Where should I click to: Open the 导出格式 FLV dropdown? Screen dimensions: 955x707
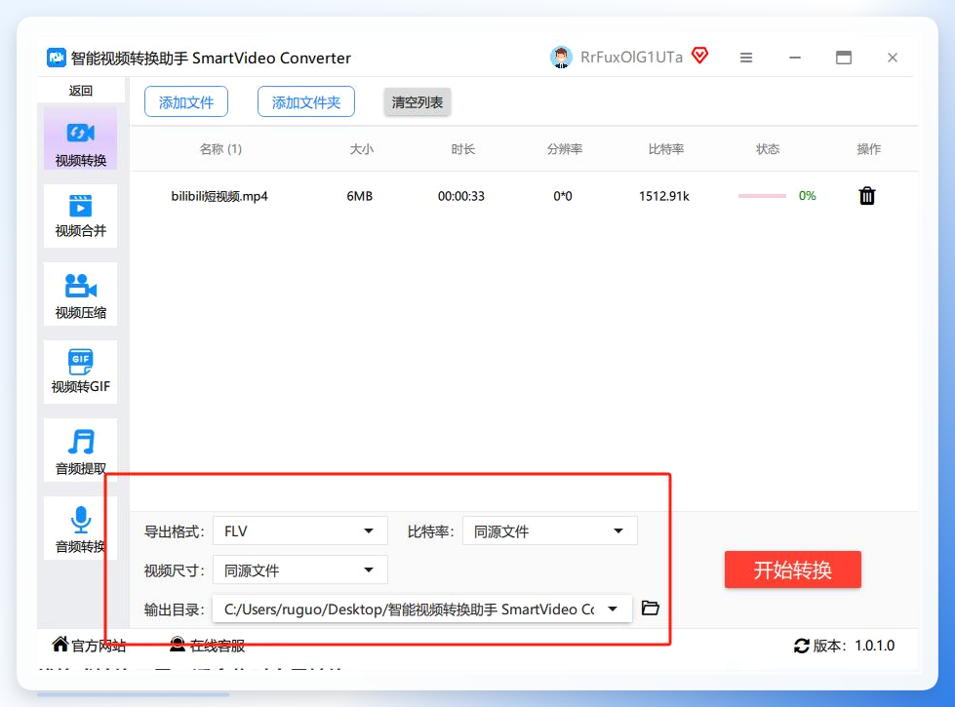[300, 531]
